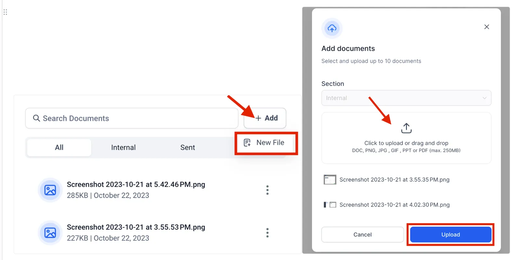
Task: Open the Add dropdown button
Action: click(265, 118)
